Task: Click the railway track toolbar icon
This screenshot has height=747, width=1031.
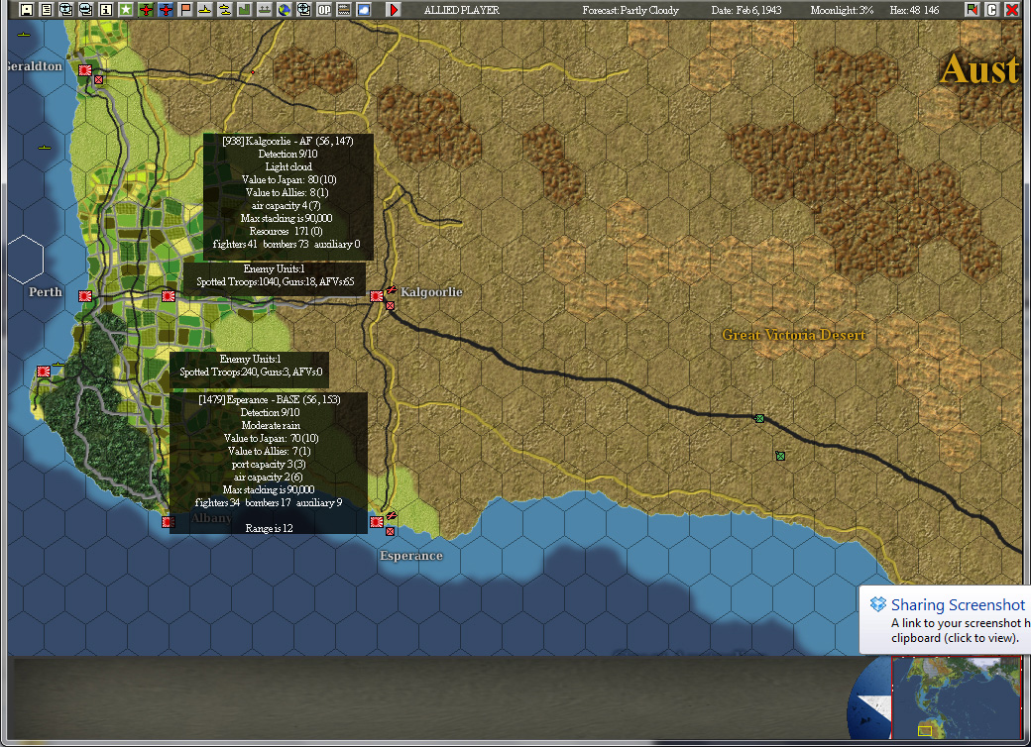Action: pyautogui.click(x=343, y=9)
